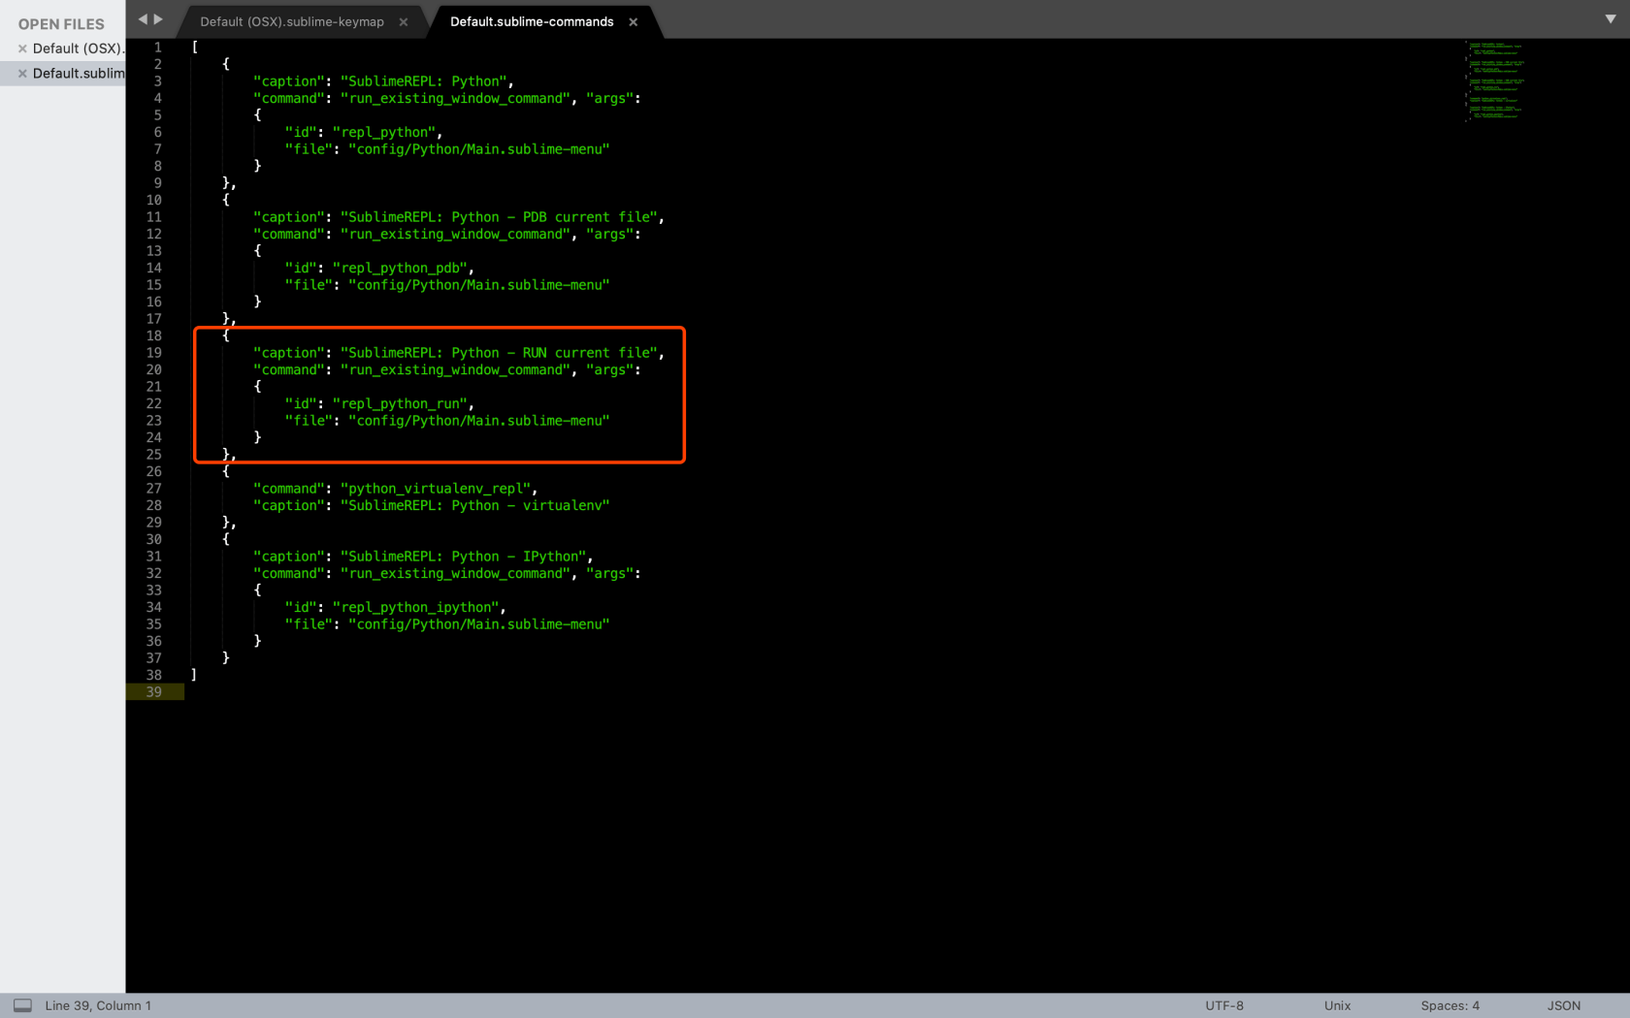Close the Default (OSX).sublime-keymap tab

[x=404, y=22]
